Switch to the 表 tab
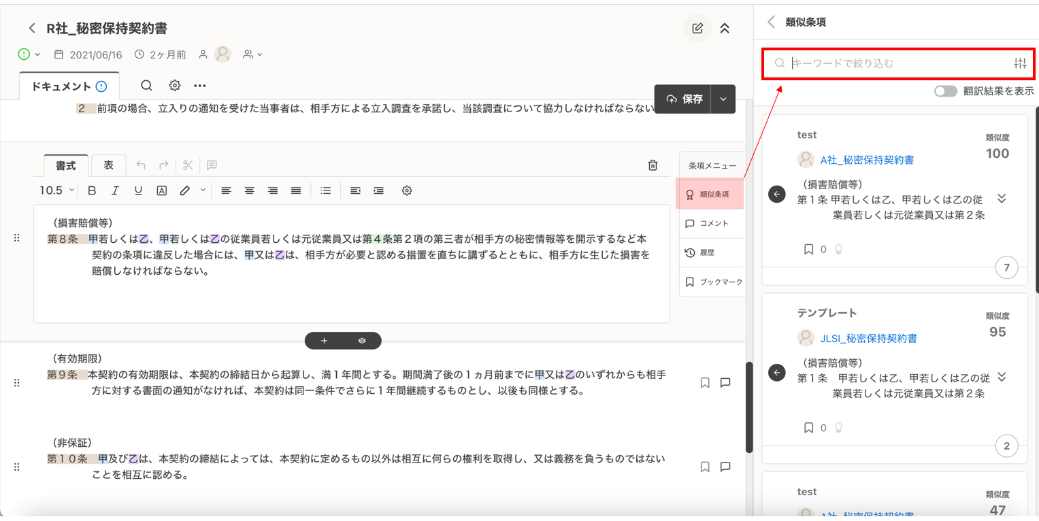The height and width of the screenshot is (521, 1039). (108, 165)
